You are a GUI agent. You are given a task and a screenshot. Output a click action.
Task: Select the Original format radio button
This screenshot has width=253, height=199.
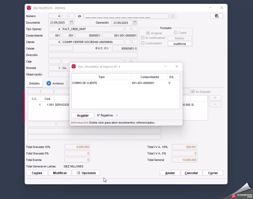pyautogui.click(x=148, y=33)
